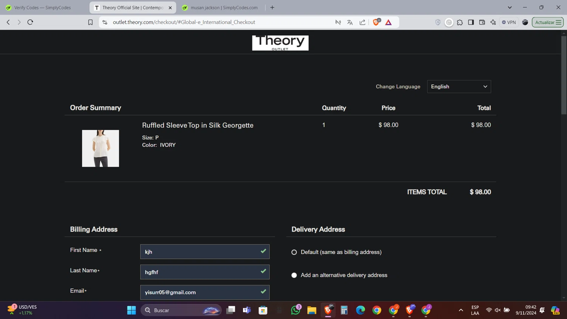Viewport: 567px width, 319px height.
Task: Open the Calculator from the taskbar
Action: (344, 310)
